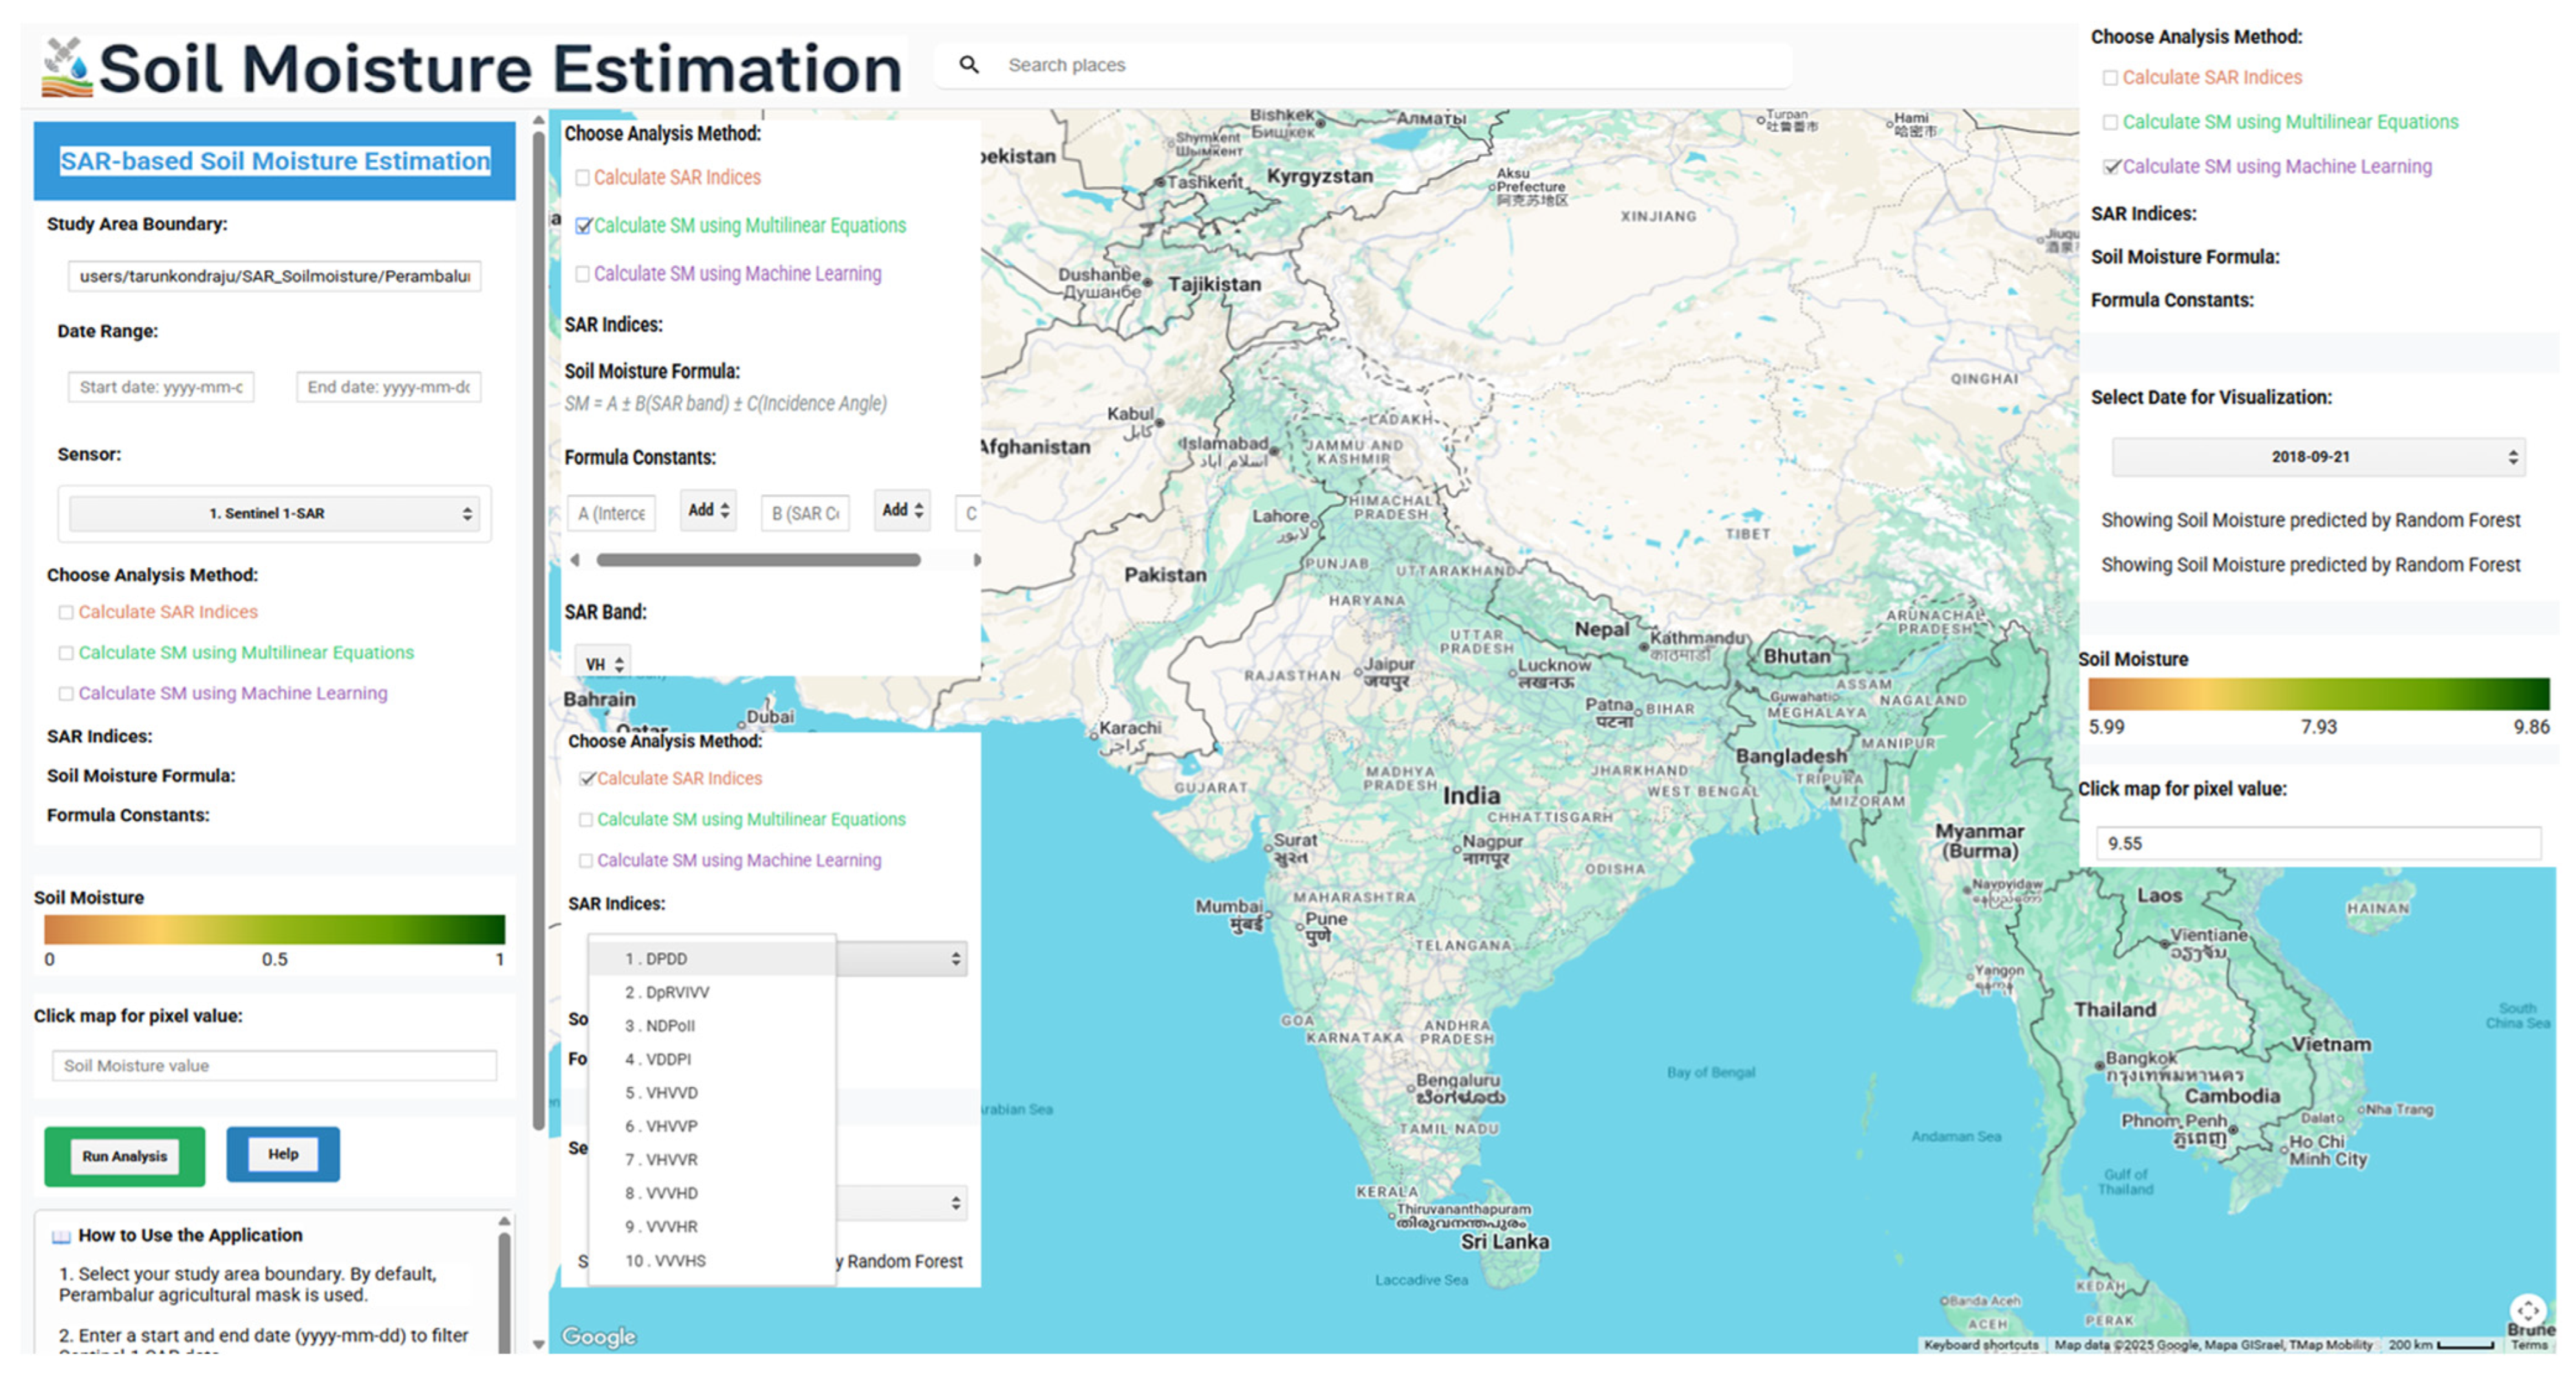The height and width of the screenshot is (1377, 2576).
Task: Click the left sidebar Soil Moisture gradient bar
Action: [274, 929]
